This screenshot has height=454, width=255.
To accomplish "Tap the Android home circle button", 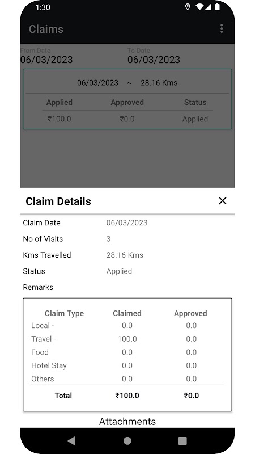I will [127, 441].
